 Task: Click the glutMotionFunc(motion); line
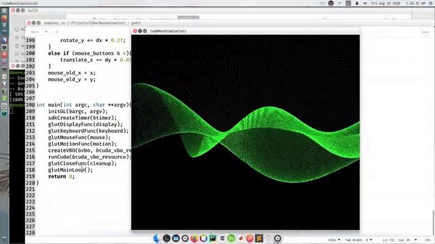(x=82, y=144)
